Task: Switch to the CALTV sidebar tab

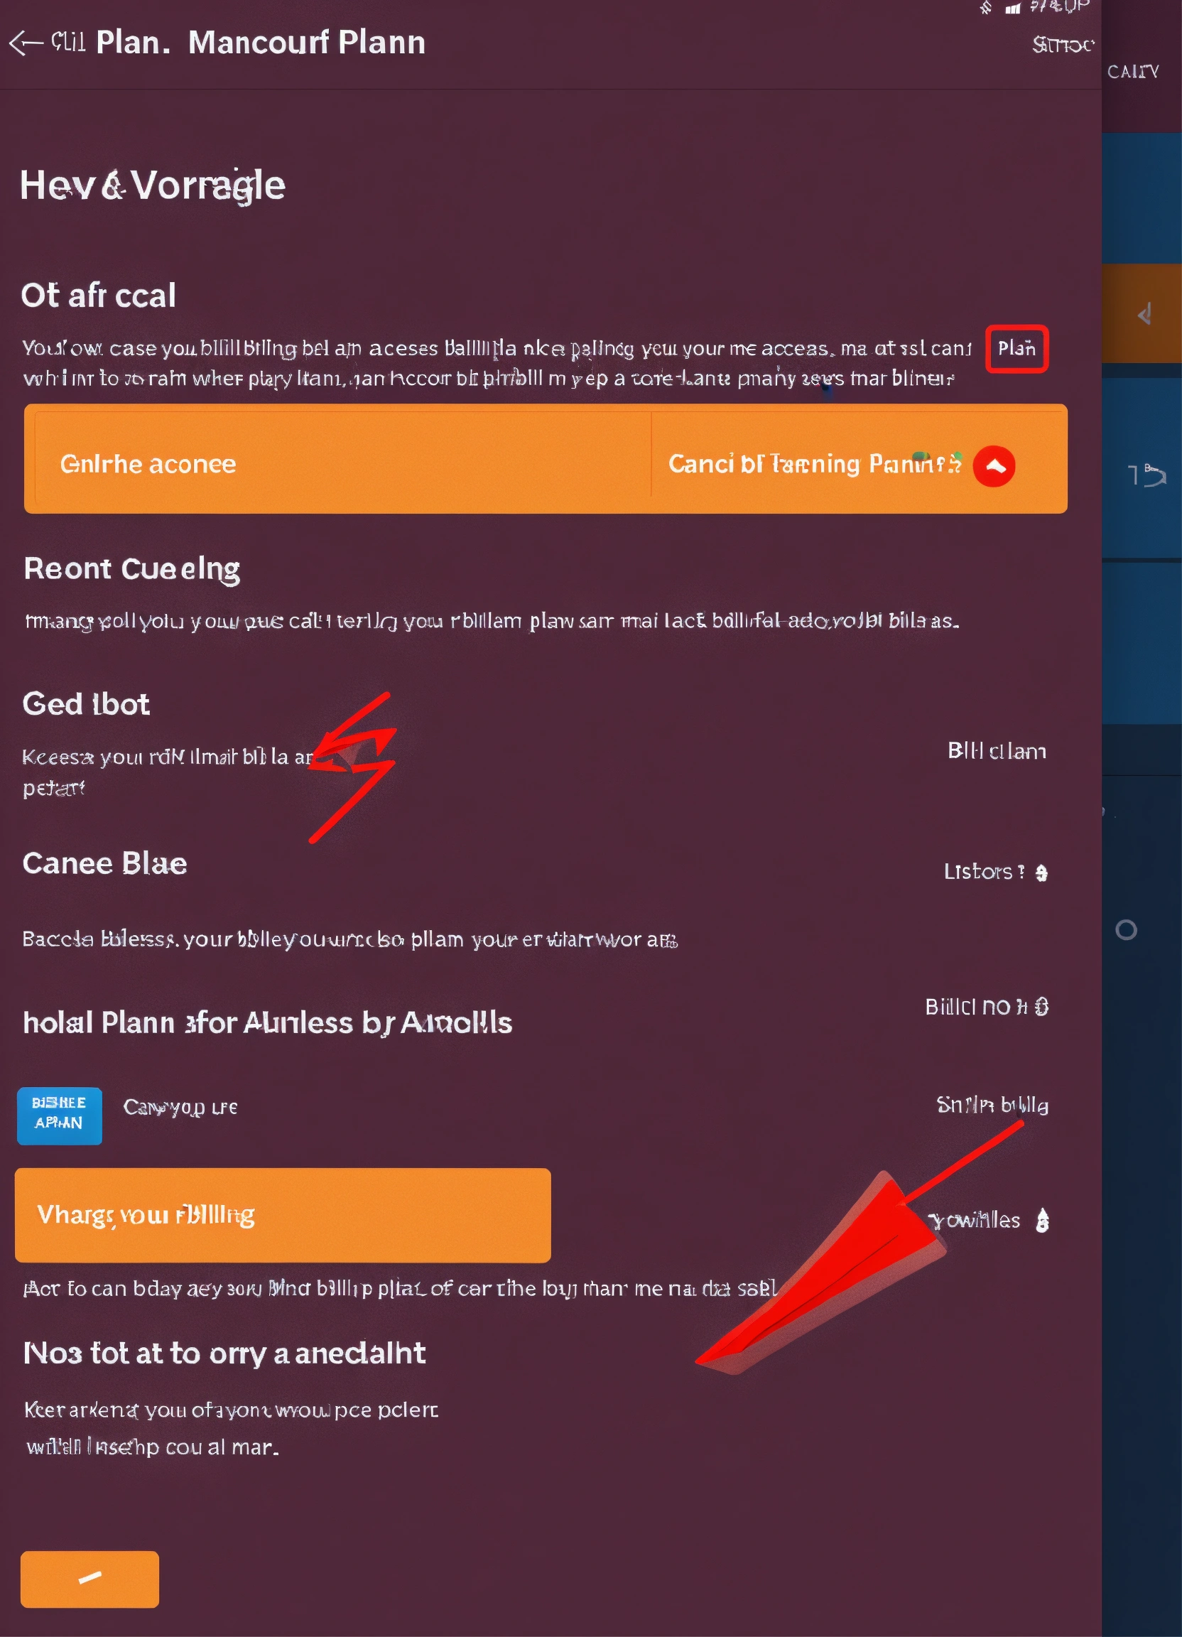Action: (1133, 72)
